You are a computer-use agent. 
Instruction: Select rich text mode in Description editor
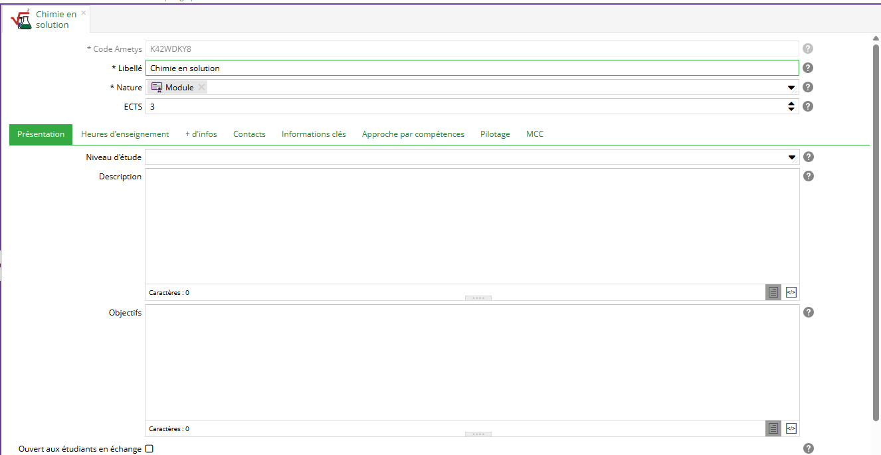(773, 292)
